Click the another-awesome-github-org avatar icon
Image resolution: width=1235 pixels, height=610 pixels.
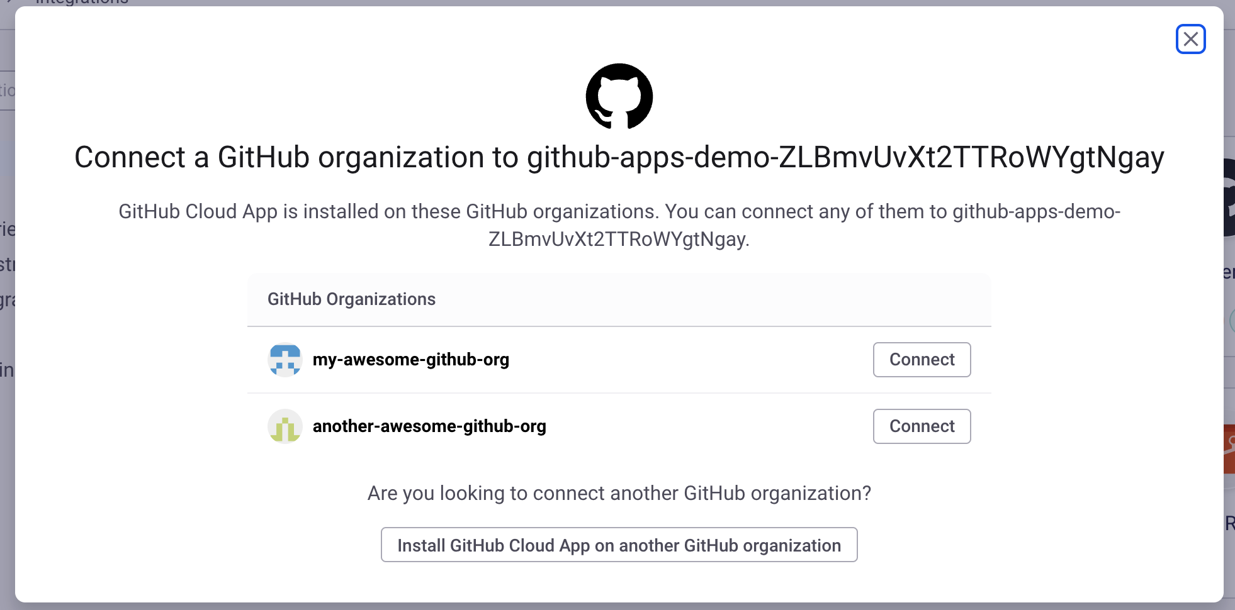coord(285,426)
